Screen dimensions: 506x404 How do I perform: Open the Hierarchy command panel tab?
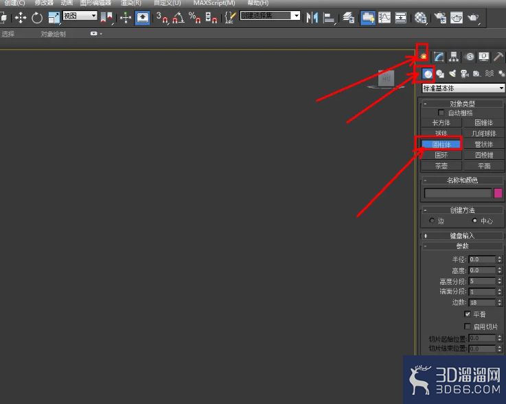point(454,57)
